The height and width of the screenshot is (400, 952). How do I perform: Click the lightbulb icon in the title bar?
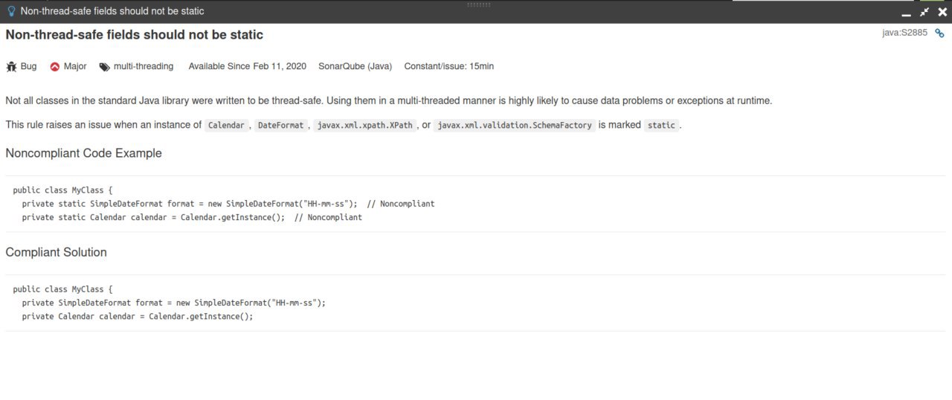[11, 11]
